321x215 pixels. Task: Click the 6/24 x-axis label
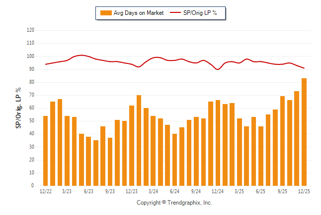tap(174, 191)
